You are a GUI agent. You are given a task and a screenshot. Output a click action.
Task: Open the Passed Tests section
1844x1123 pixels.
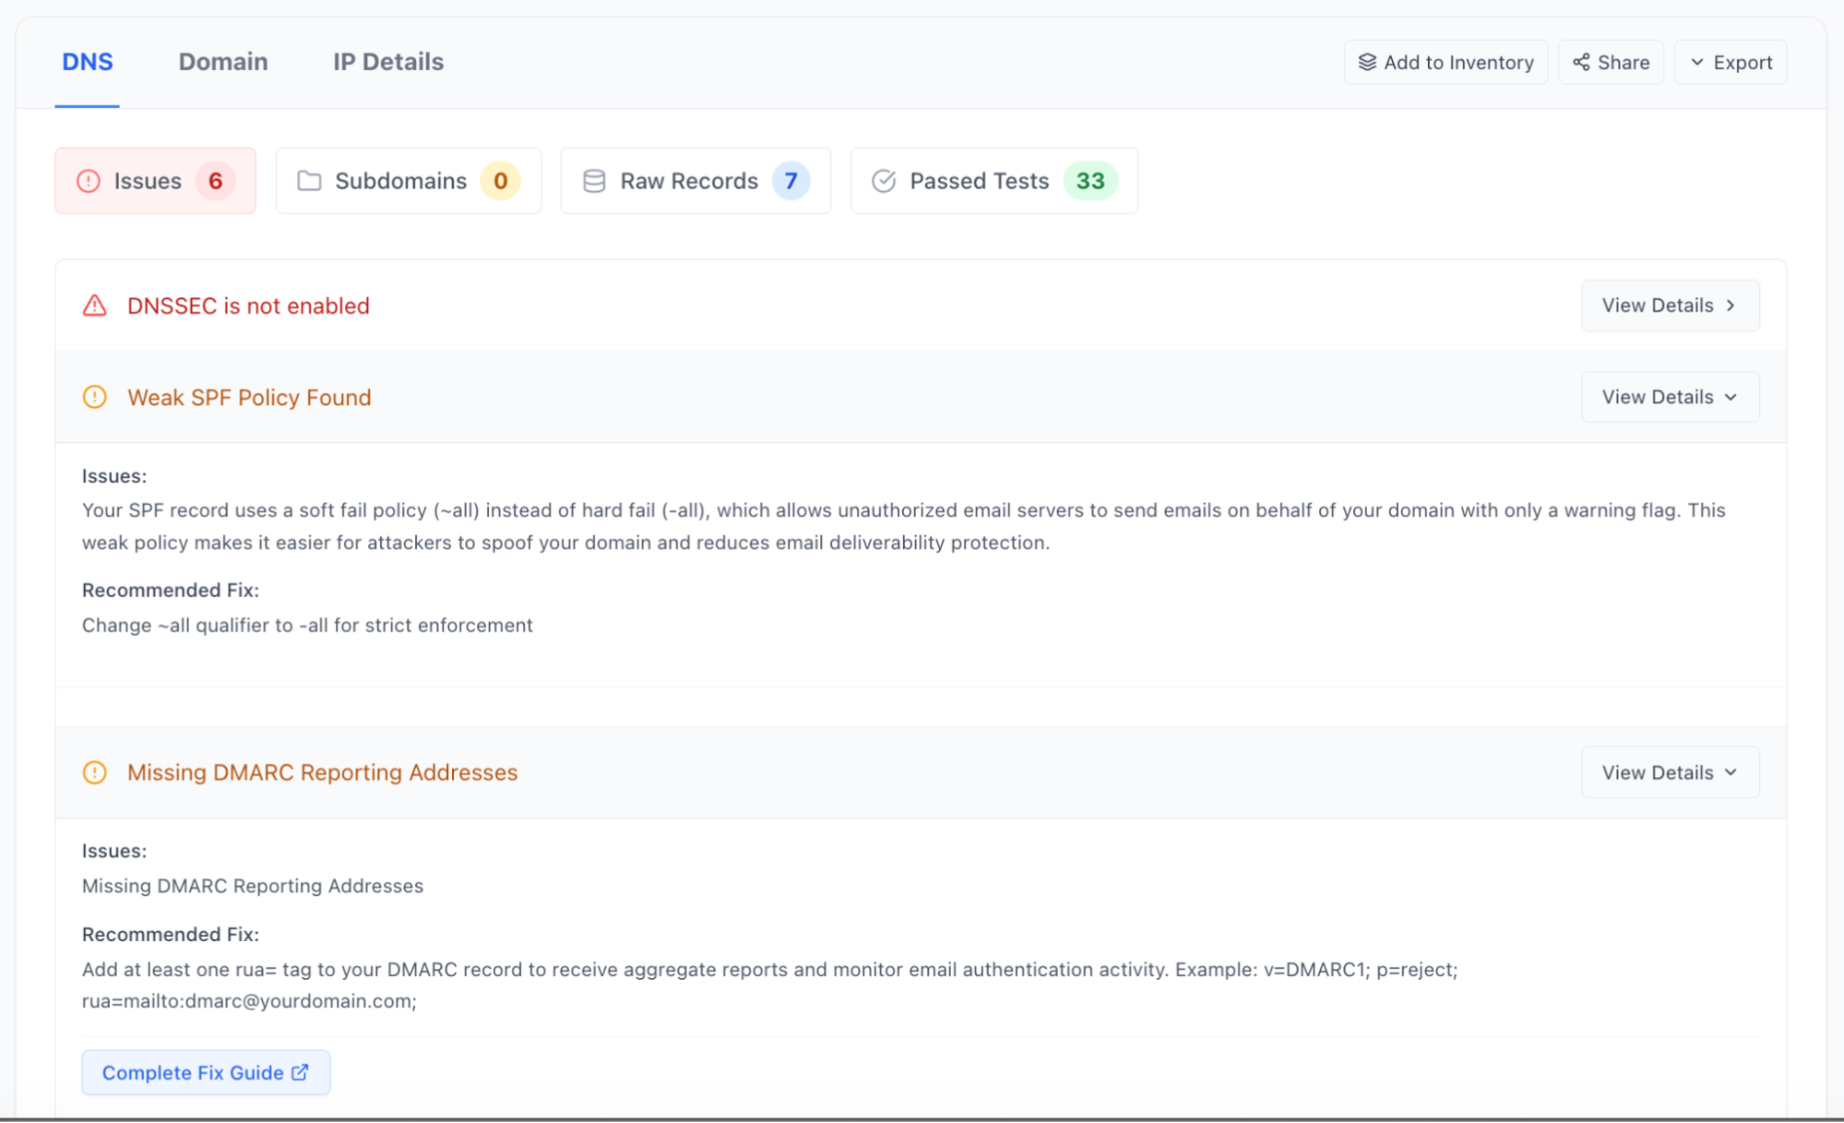[994, 181]
